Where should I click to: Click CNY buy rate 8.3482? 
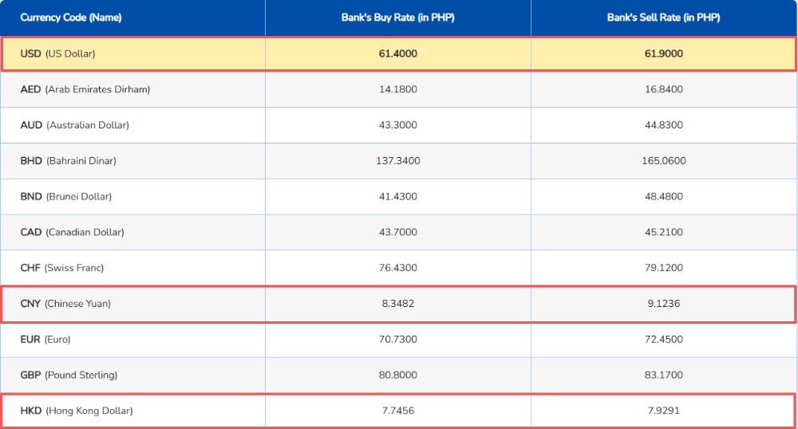398,304
